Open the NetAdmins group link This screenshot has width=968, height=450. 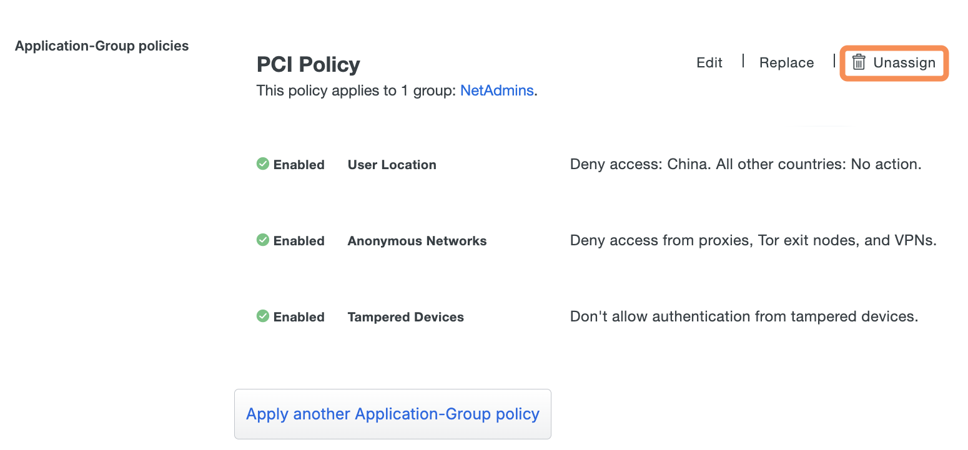(496, 90)
